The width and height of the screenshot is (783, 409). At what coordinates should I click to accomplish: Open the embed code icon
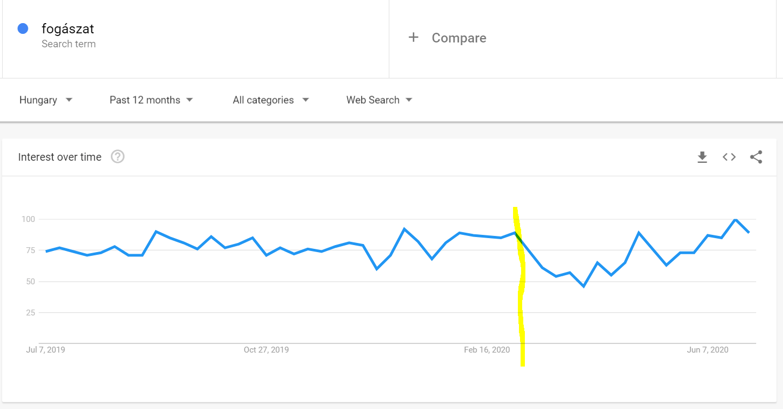[x=729, y=157]
